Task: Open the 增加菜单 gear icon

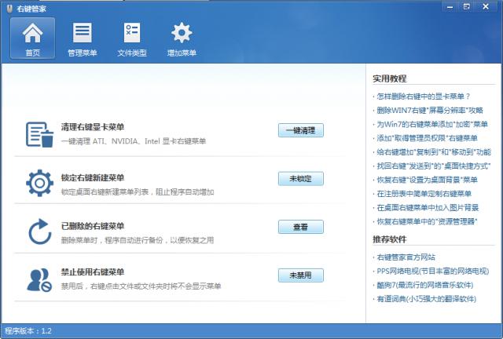Action: click(x=182, y=38)
